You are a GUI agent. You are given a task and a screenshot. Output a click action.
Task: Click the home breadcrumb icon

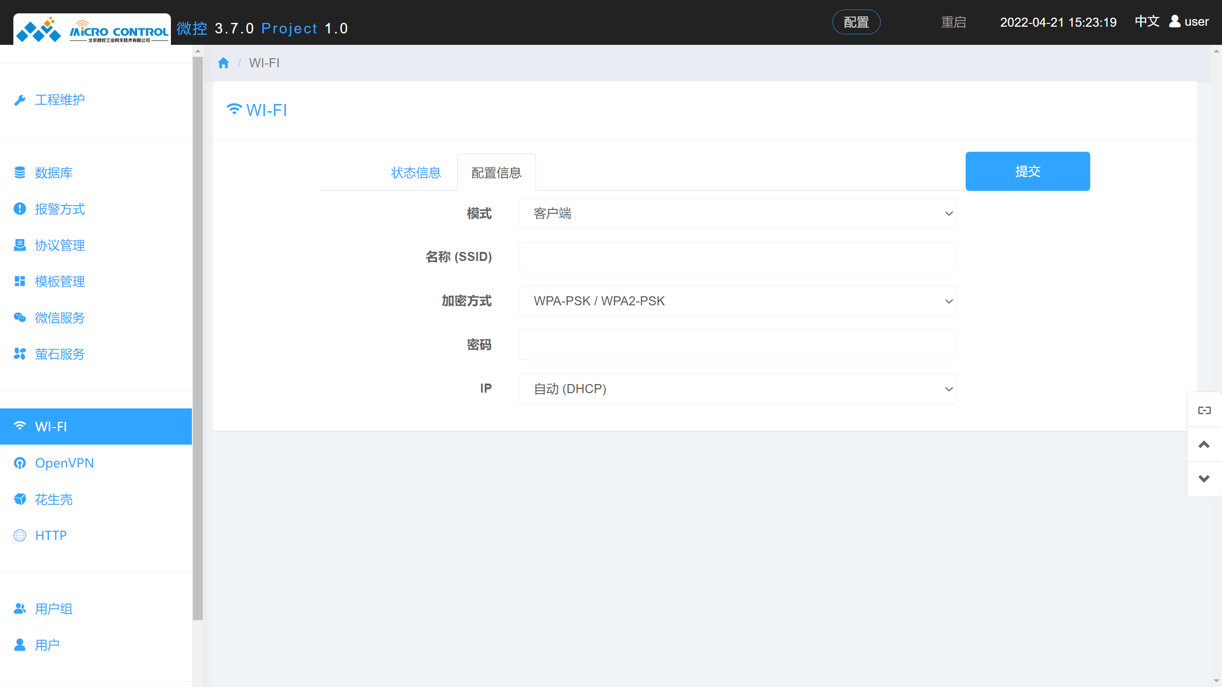[223, 63]
